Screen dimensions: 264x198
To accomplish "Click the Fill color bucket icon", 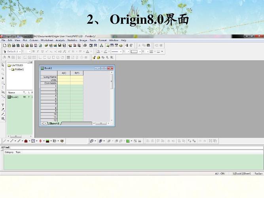I will click(98, 51).
